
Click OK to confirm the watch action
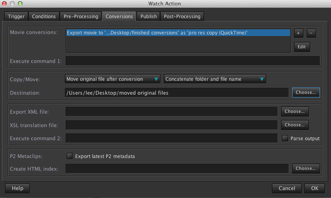tap(315, 188)
